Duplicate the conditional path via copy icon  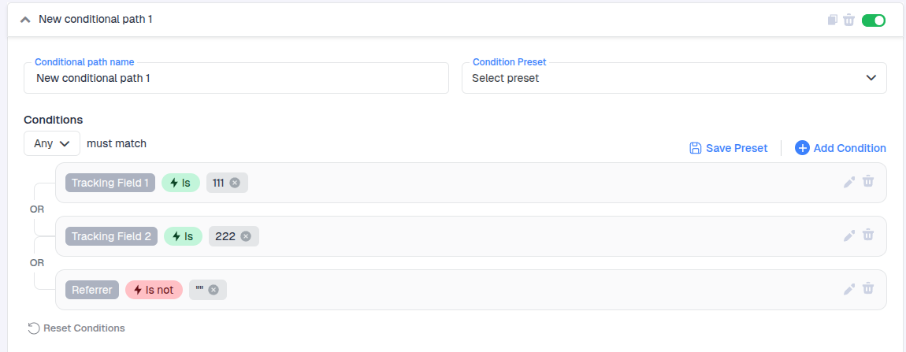click(x=833, y=20)
